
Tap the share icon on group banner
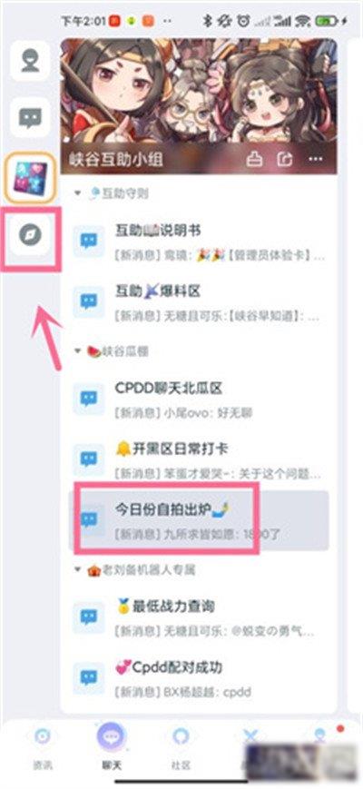click(x=285, y=159)
